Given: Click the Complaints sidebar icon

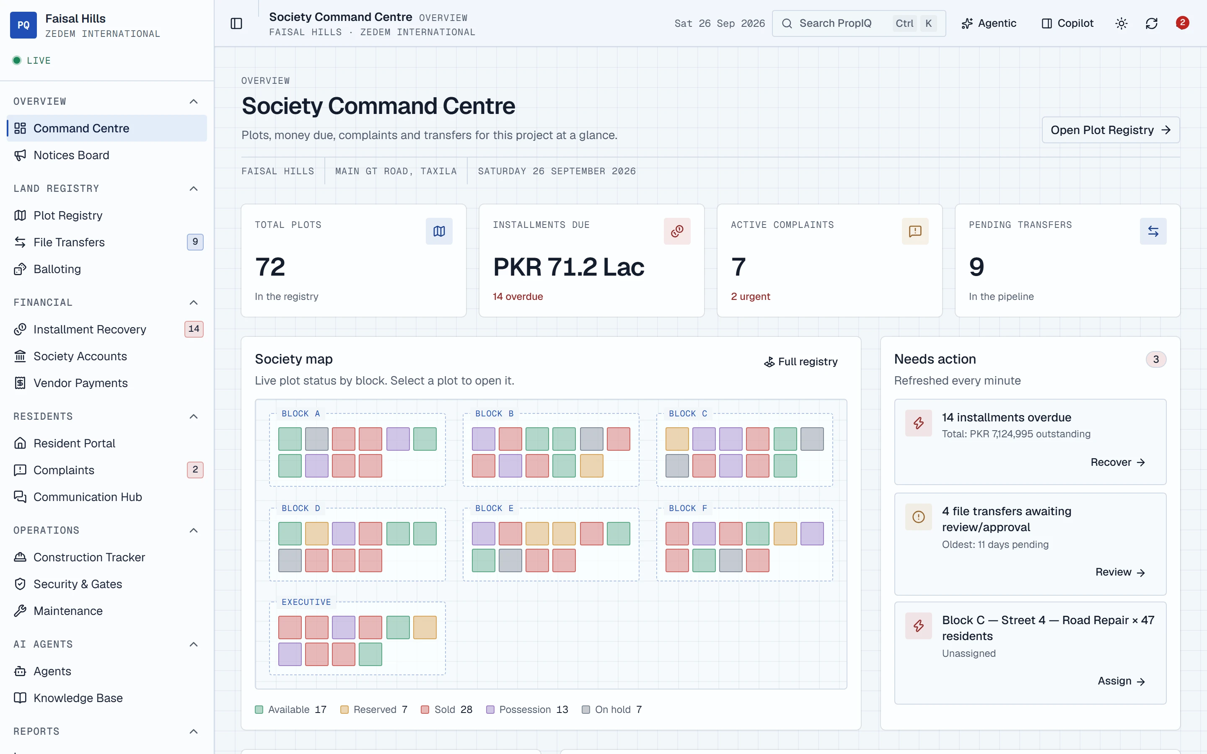Looking at the screenshot, I should coord(20,470).
